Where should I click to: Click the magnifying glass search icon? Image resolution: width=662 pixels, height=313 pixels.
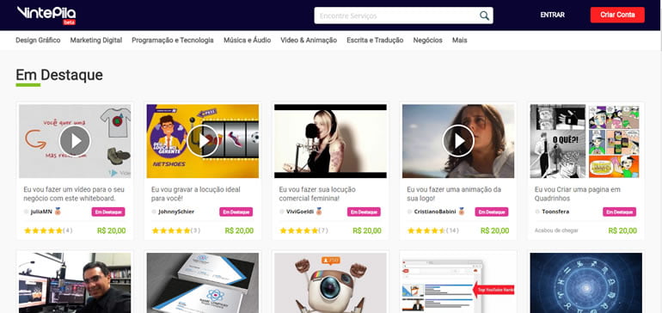[484, 16]
